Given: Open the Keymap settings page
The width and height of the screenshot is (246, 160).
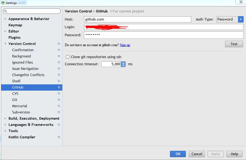Looking at the screenshot, I should [x=15, y=25].
